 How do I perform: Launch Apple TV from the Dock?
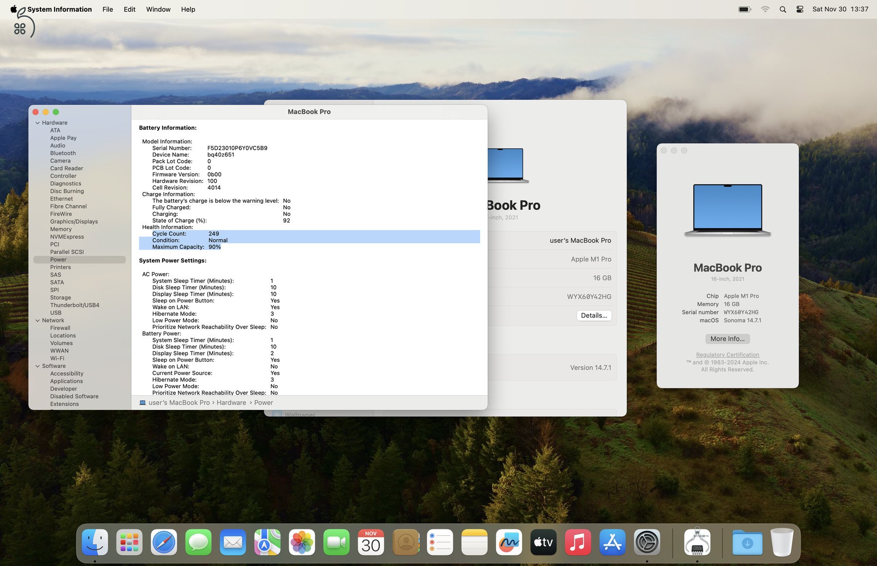[543, 542]
